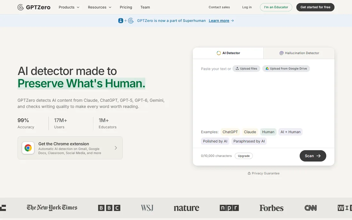The width and height of the screenshot is (352, 220).
Task: Click the arrow next to Learn more
Action: (232, 21)
